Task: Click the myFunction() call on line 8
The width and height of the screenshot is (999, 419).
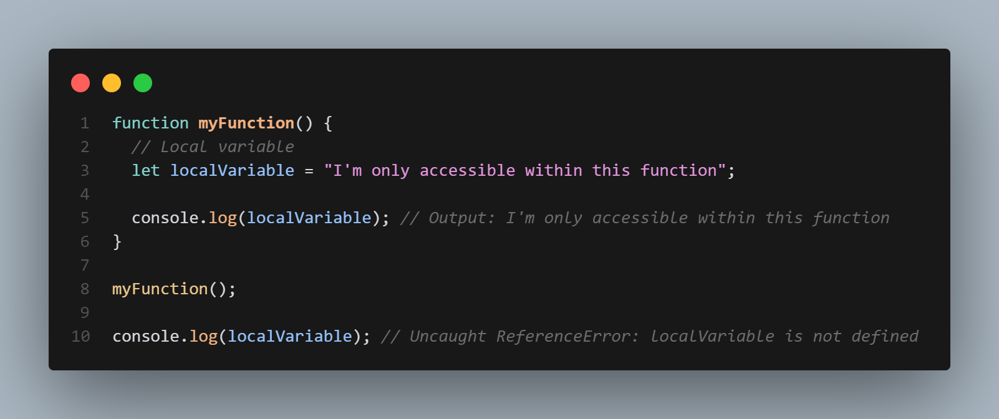Action: pyautogui.click(x=173, y=289)
